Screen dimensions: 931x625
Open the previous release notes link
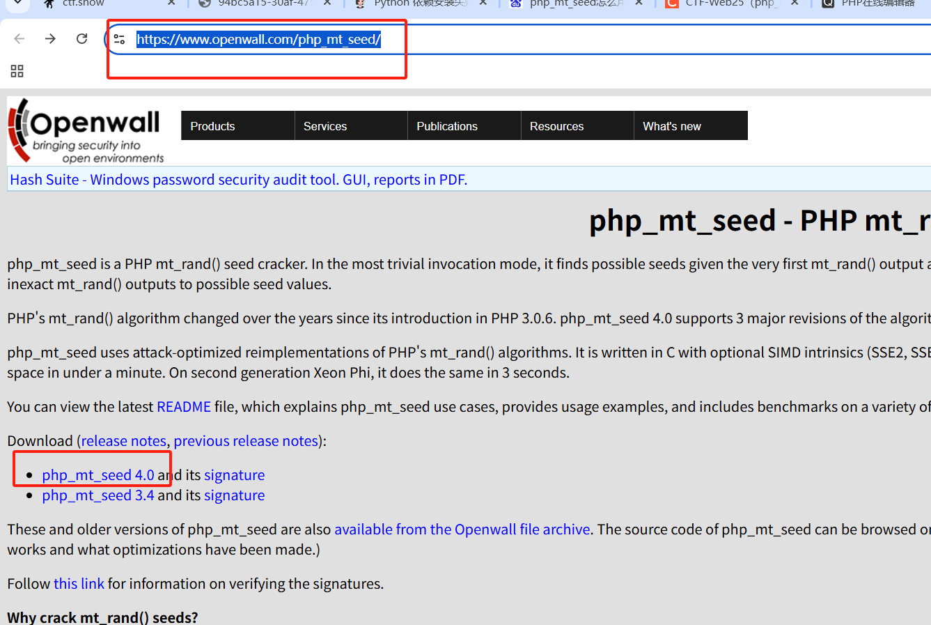click(x=246, y=441)
